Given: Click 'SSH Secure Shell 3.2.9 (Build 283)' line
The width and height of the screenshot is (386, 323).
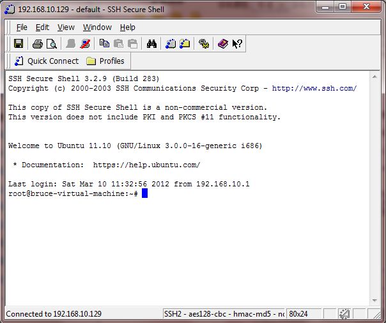Looking at the screenshot, I should pos(84,79).
